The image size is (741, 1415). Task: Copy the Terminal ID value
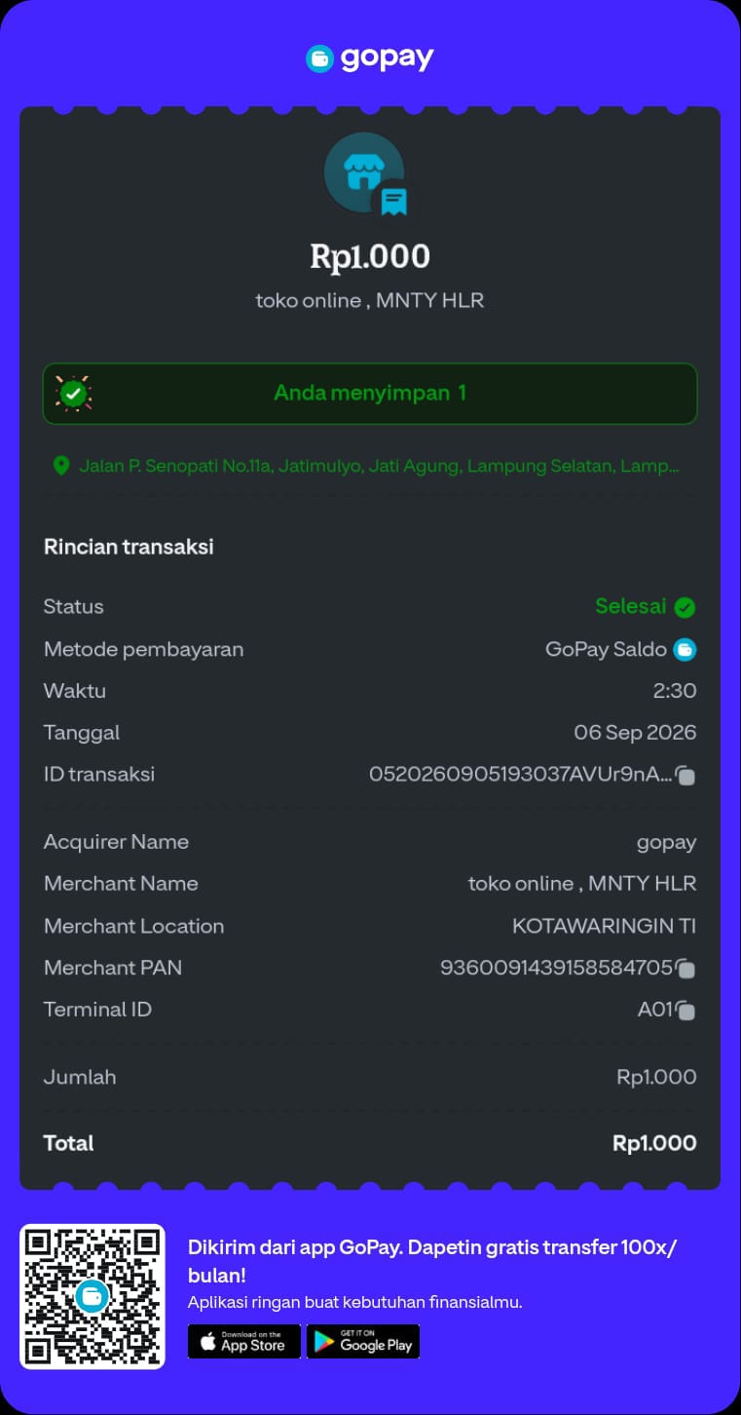[685, 1011]
